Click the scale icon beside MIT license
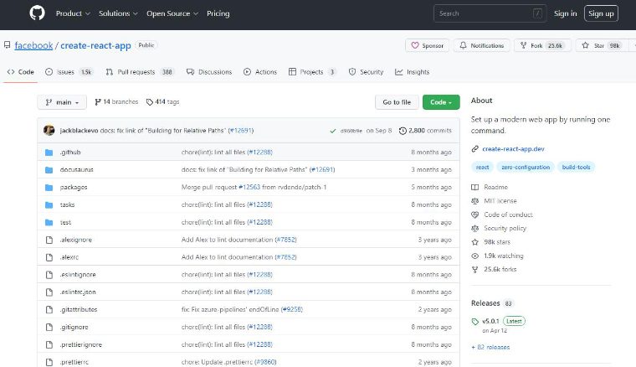Viewport: 636px width, 367px height. tap(475, 201)
